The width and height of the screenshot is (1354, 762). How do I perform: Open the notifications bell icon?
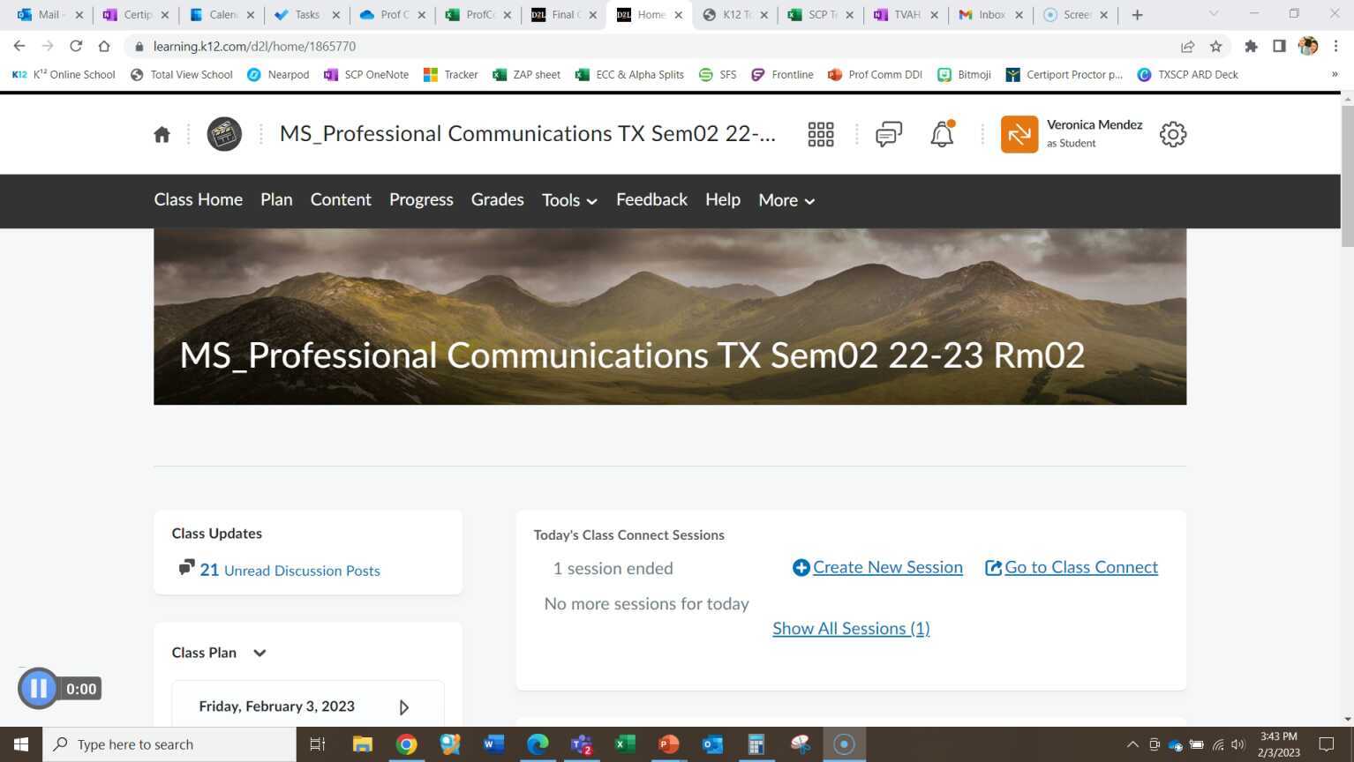tap(941, 133)
